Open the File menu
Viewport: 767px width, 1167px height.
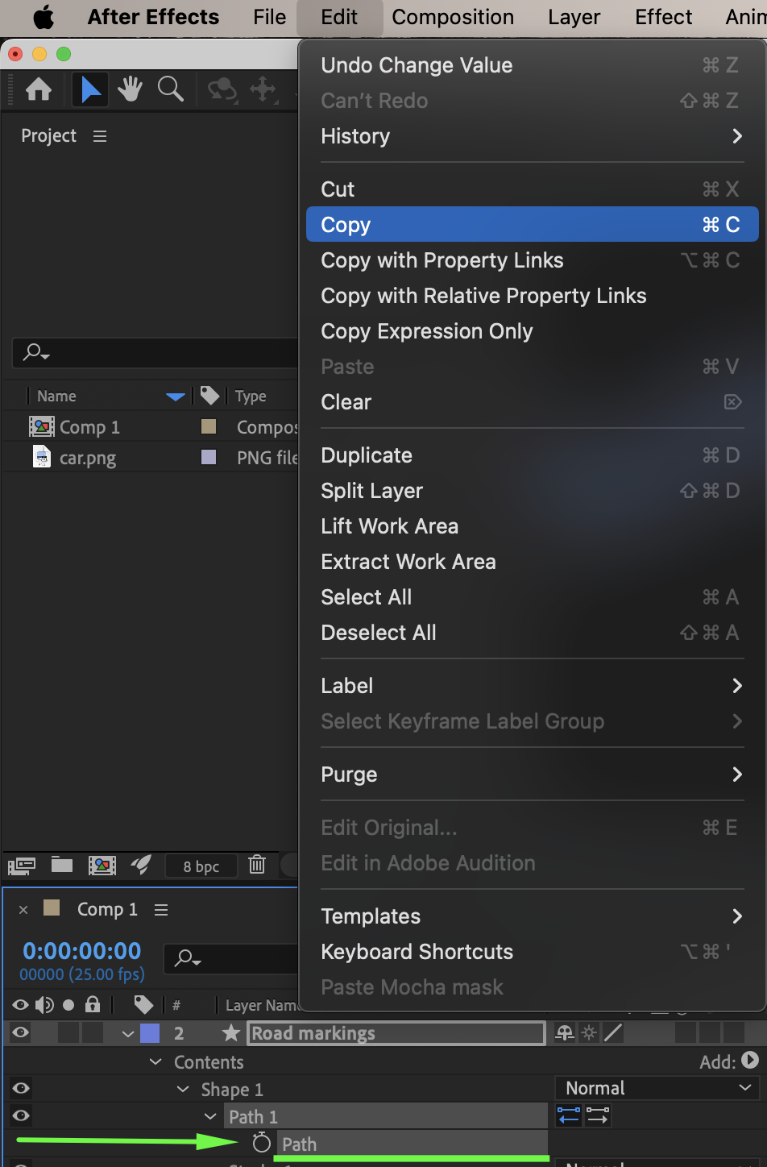click(x=269, y=17)
